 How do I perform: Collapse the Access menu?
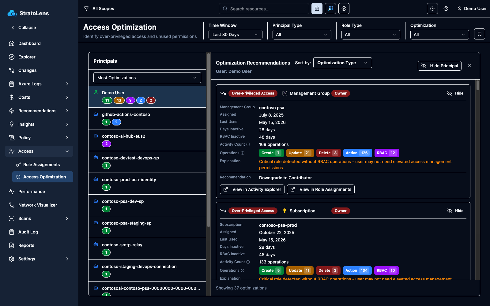39,151
